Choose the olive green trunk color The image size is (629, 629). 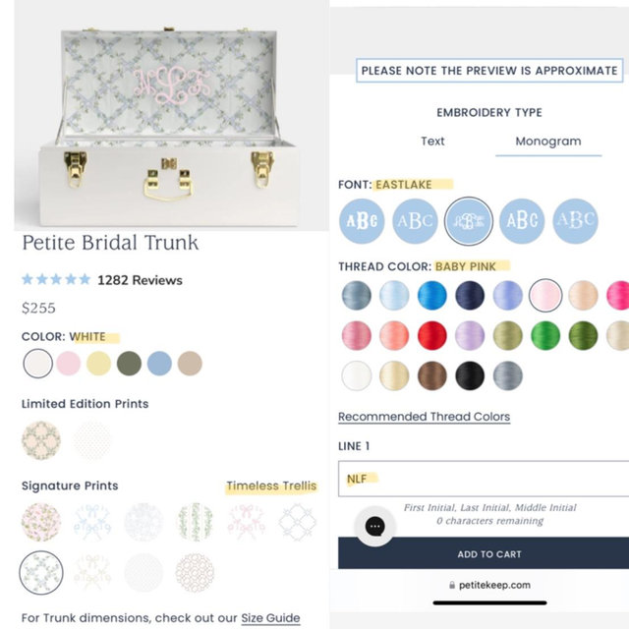click(129, 364)
